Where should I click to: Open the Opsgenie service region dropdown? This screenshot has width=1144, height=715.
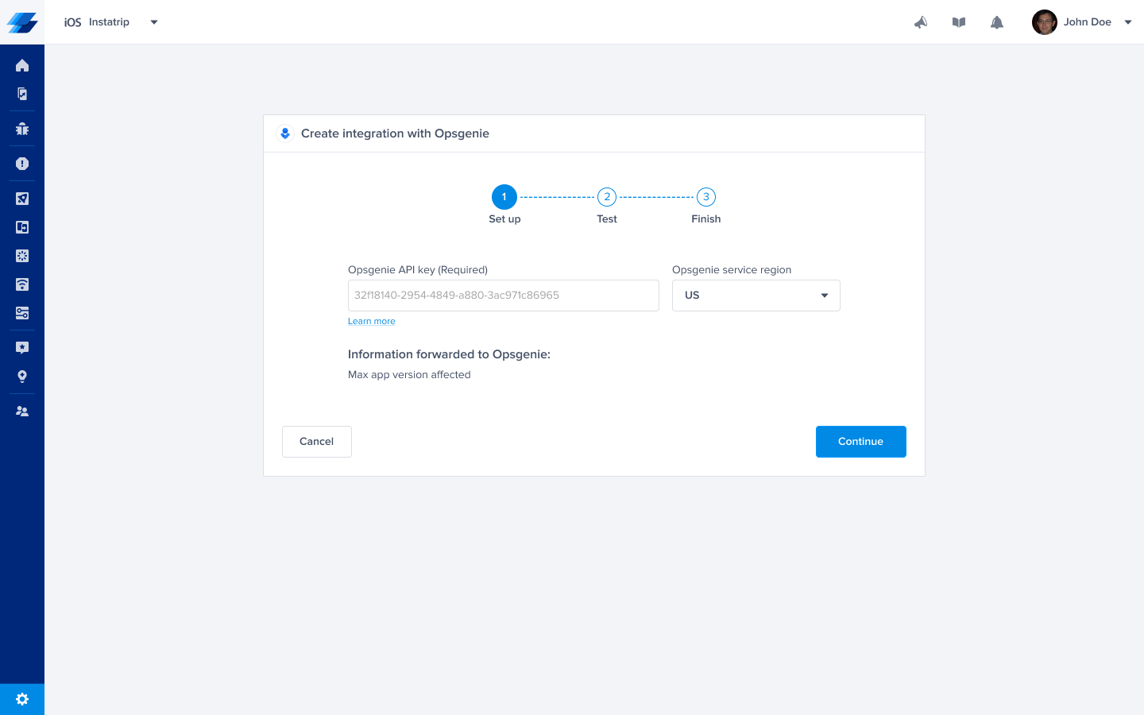pos(756,296)
